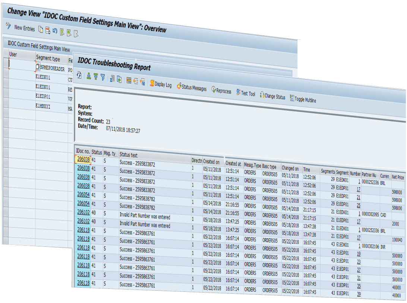Click the copy-as icon in Change View toolbar
Image resolution: width=407 pixels, height=303 pixels.
41,29
